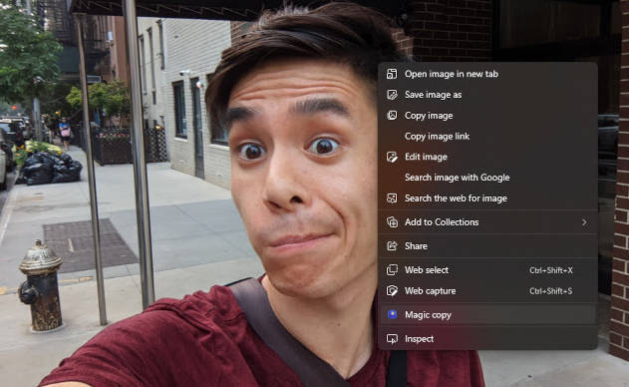Screen dimensions: 629x387
Task: Click the Web capture icon
Action: tap(392, 291)
